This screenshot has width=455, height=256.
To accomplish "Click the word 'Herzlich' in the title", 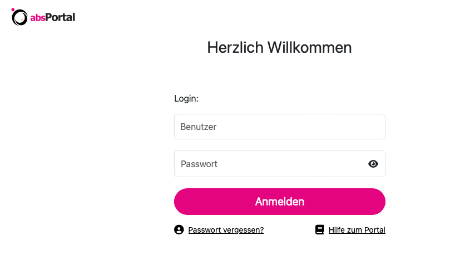I will tap(235, 48).
